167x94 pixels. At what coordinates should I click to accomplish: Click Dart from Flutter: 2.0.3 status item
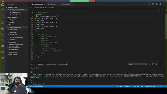click(152, 86)
